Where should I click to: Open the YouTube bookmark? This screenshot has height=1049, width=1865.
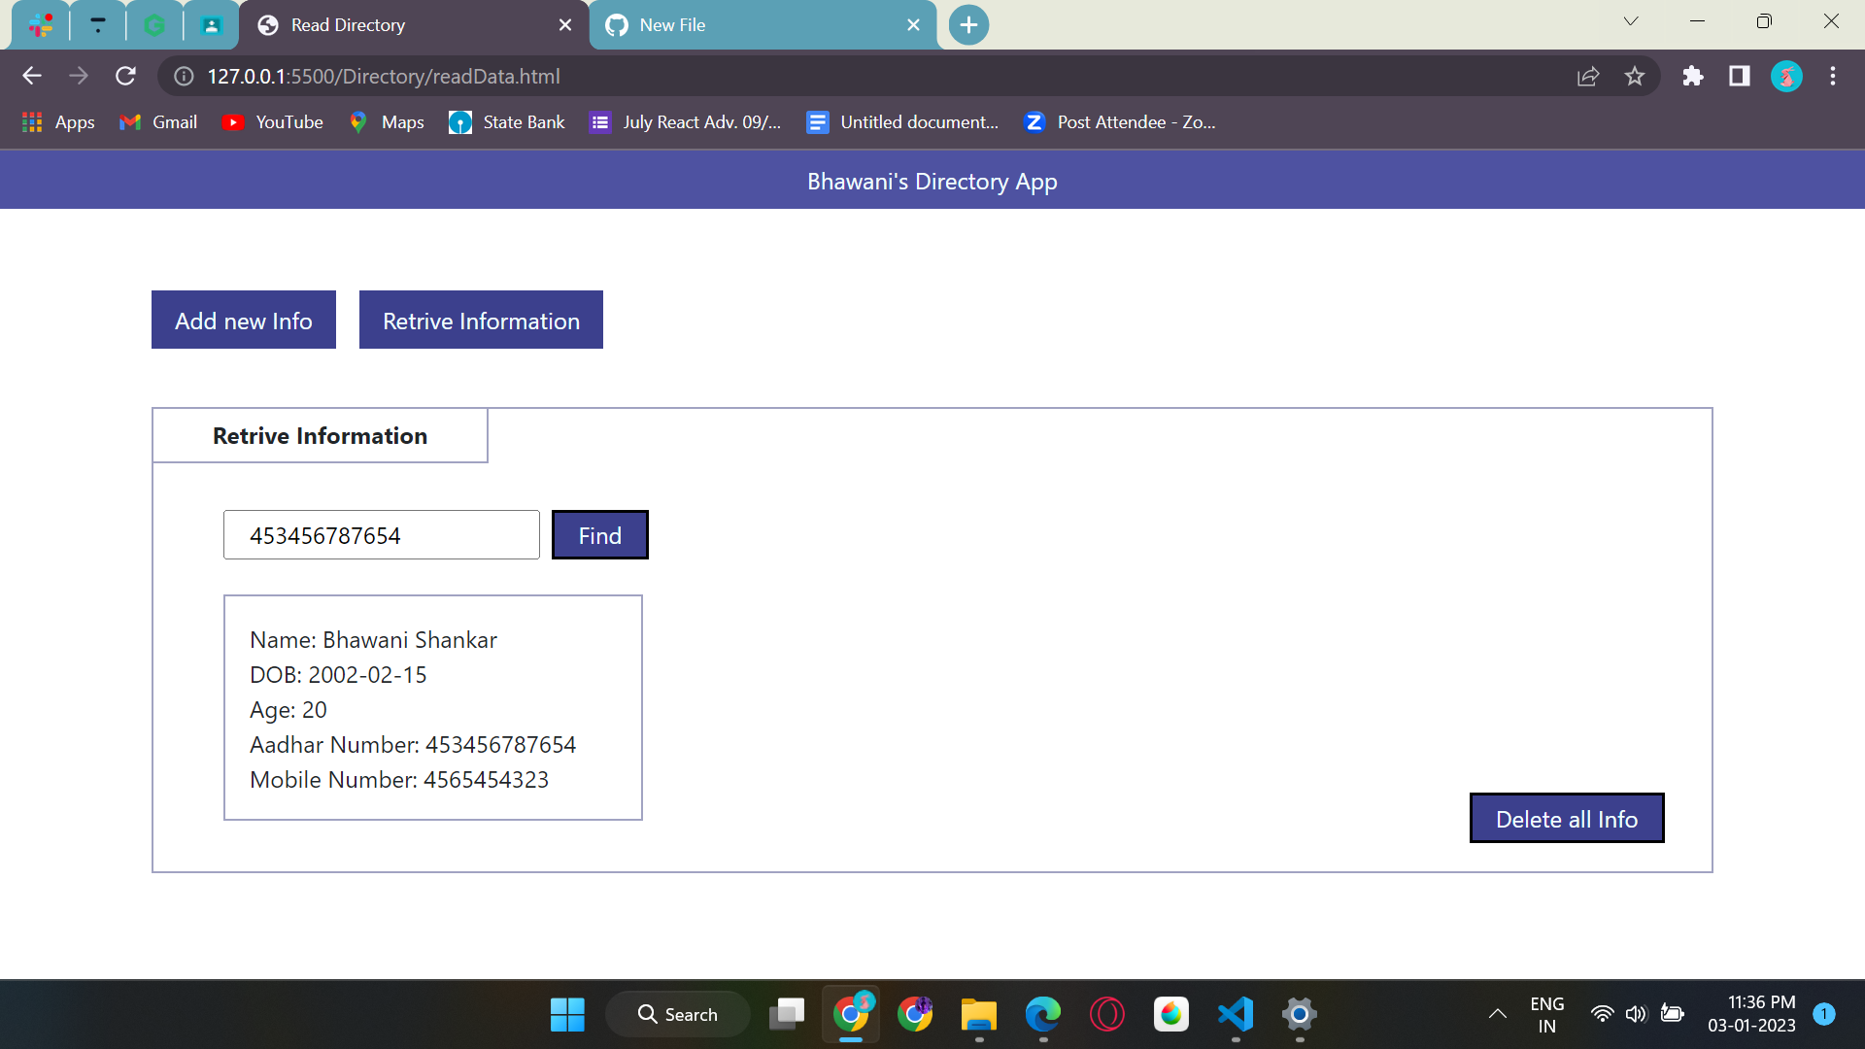click(273, 121)
